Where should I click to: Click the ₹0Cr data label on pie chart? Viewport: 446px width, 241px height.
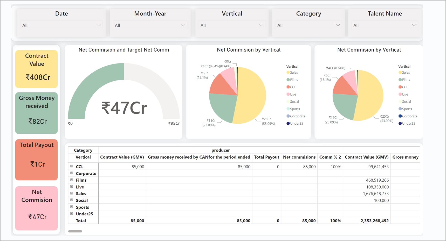(228, 61)
